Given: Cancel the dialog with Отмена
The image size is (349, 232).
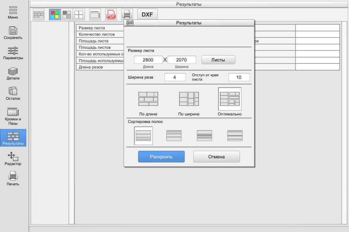Looking at the screenshot, I should 216,157.
